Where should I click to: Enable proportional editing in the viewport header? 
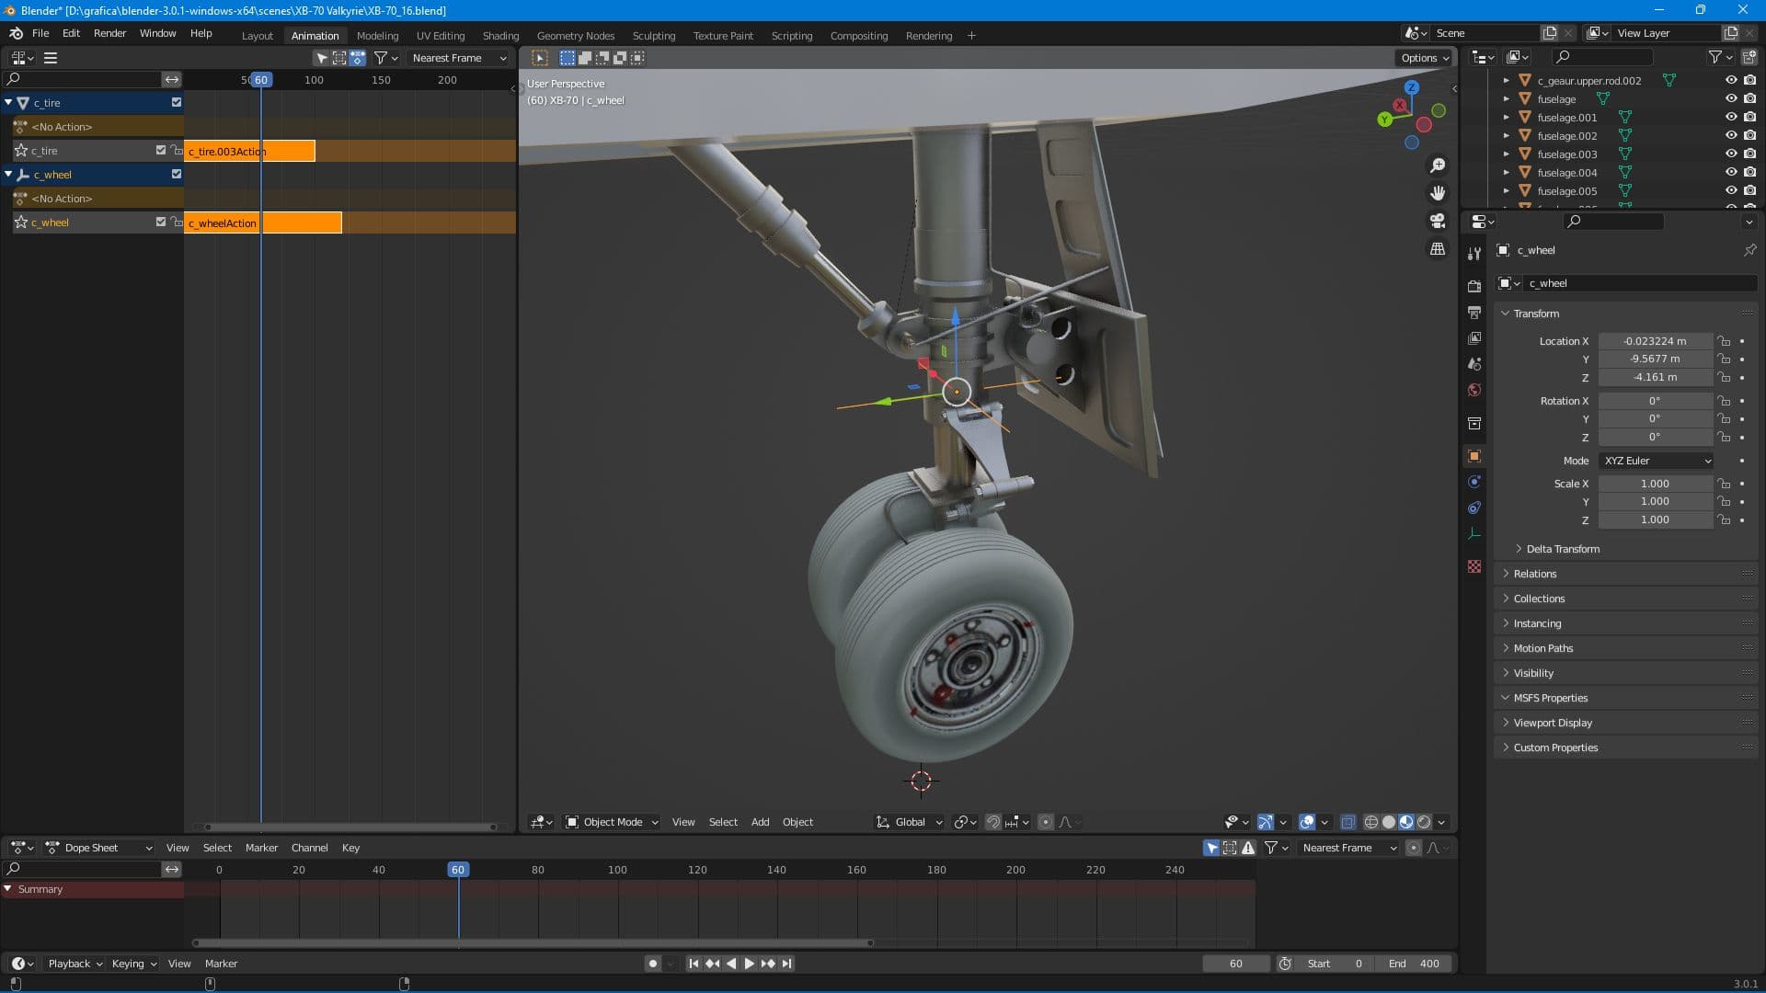[x=1045, y=822]
